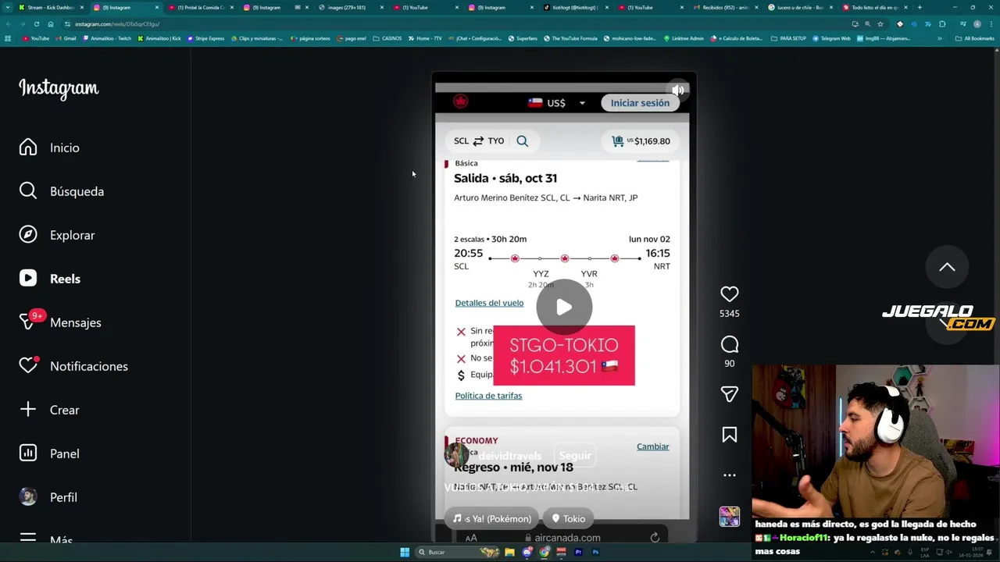Open Chrome from the taskbar

[x=544, y=552]
